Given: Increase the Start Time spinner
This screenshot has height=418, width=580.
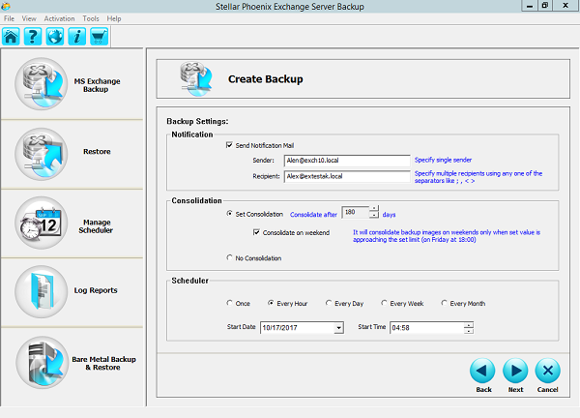Looking at the screenshot, I should tap(469, 324).
